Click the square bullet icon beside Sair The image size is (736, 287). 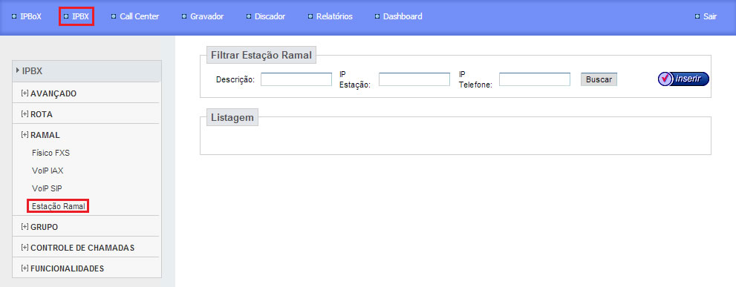[697, 16]
